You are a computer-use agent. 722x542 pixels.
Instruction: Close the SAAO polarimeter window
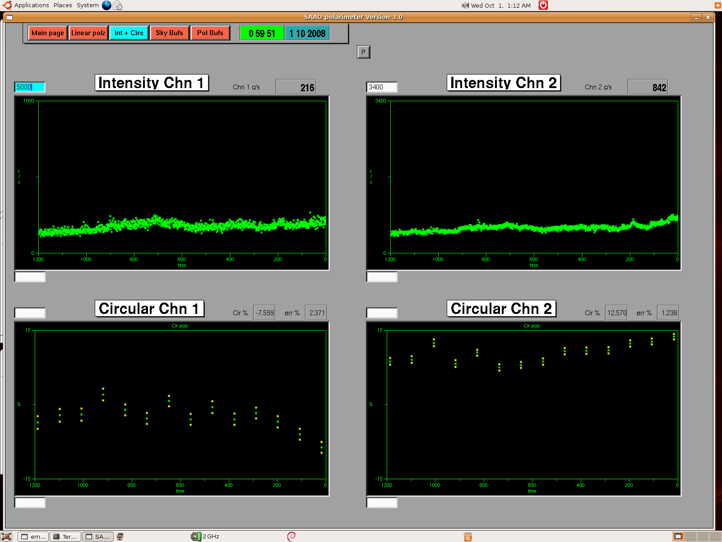708,17
